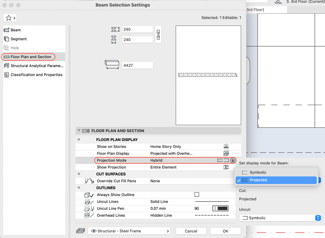The height and width of the screenshot is (238, 325).
Task: Toggle layer visibility eye icon
Action: pos(94,231)
